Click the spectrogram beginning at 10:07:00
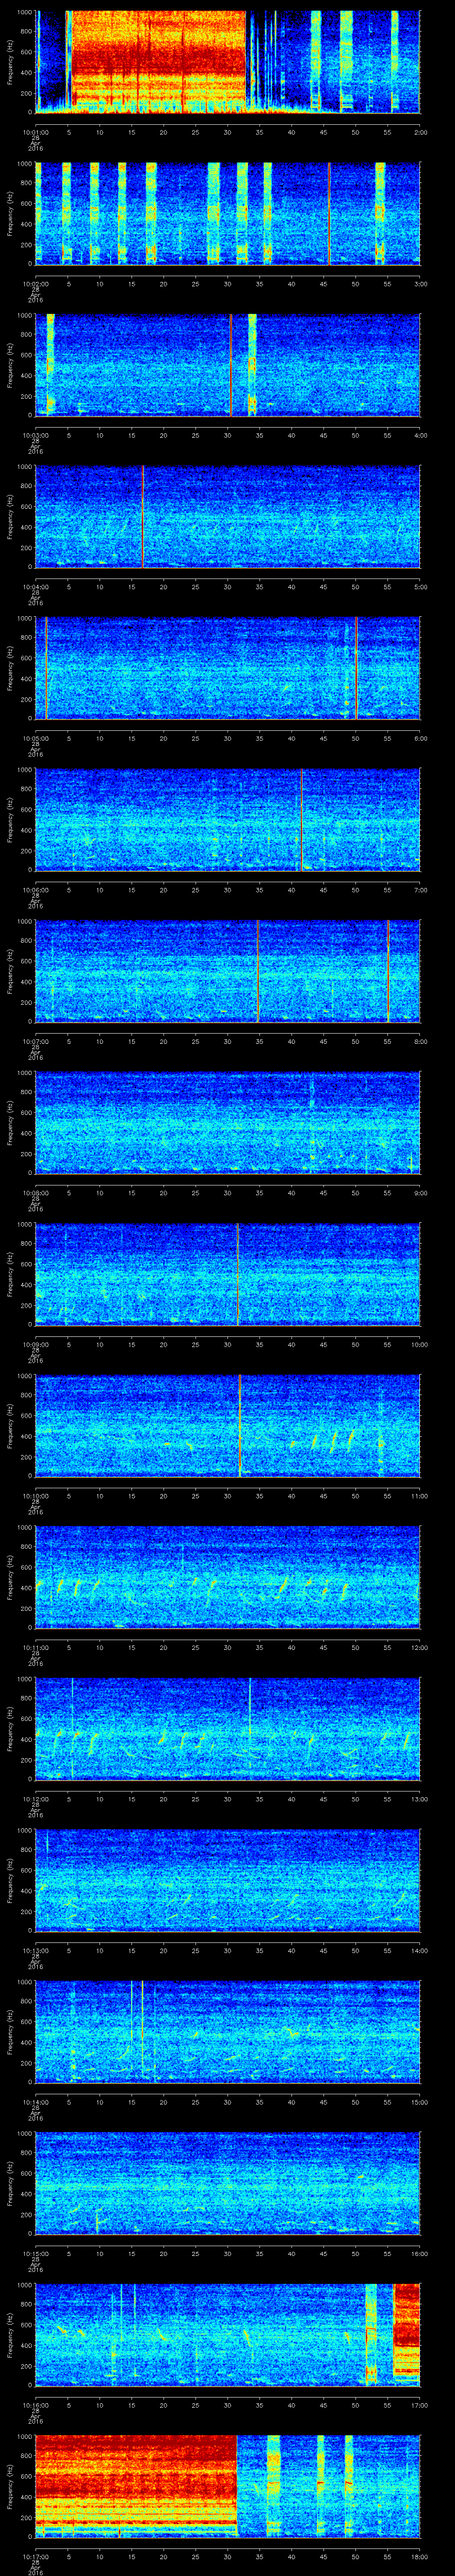The width and height of the screenshot is (455, 2576). click(227, 972)
